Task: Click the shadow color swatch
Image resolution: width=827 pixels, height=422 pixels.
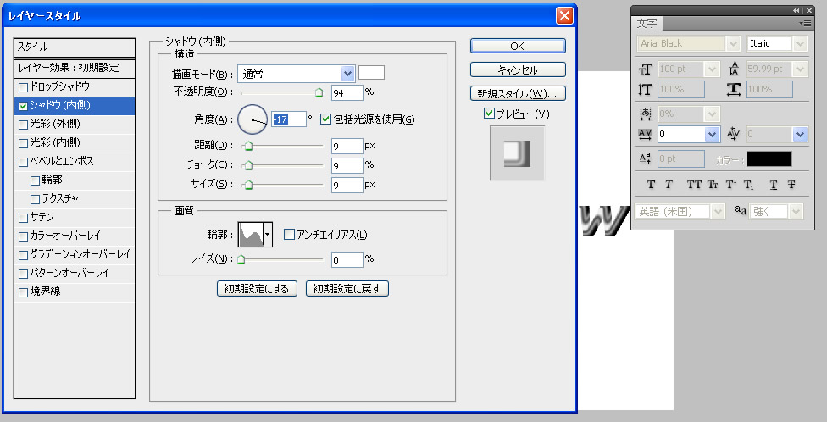Action: (x=371, y=74)
